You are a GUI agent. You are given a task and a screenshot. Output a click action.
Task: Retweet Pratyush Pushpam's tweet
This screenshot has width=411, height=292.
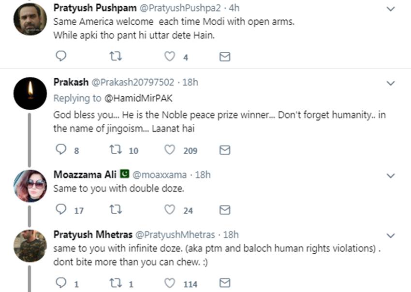tap(116, 57)
